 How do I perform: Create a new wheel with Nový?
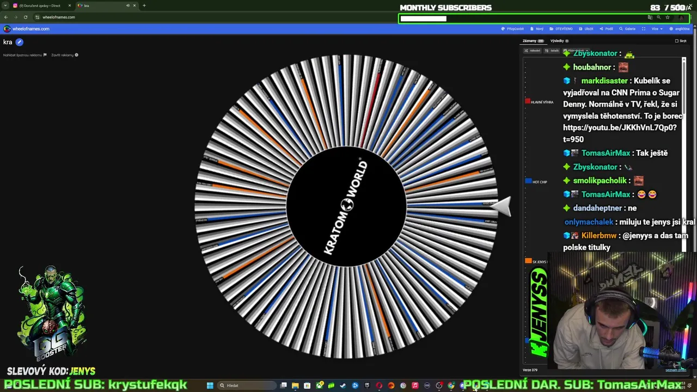[x=537, y=29]
